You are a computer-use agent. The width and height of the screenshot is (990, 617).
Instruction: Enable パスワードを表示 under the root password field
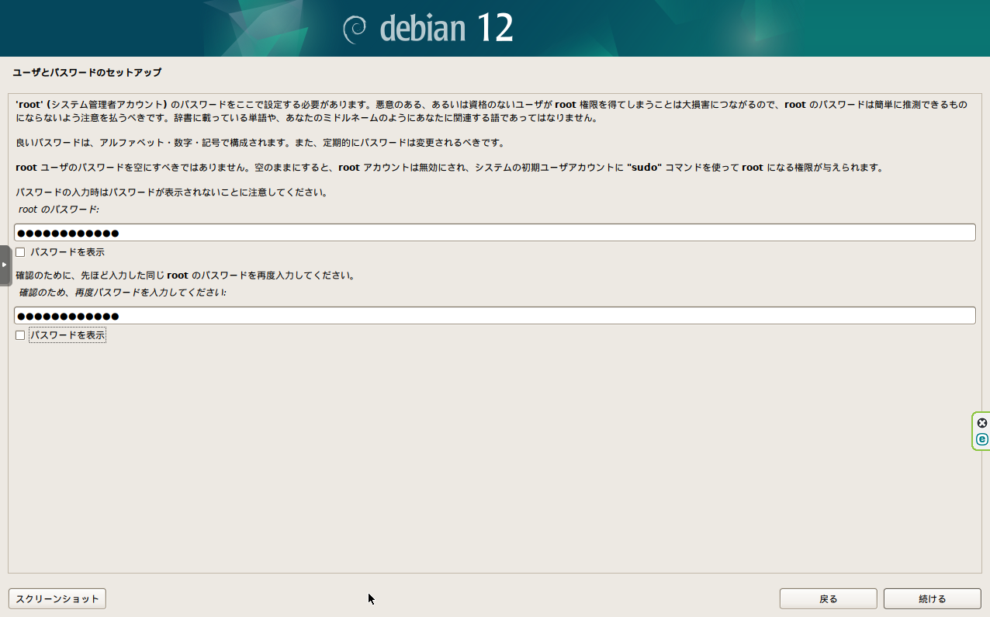coord(20,251)
